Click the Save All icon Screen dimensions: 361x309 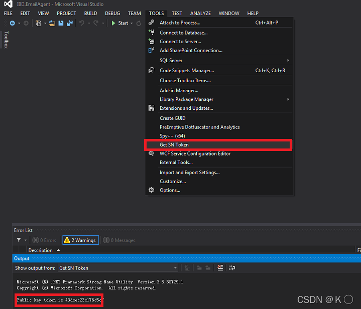pos(70,23)
